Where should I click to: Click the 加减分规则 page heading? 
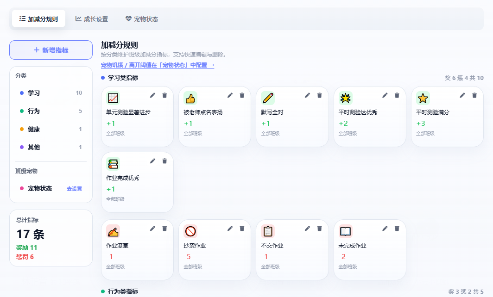pyautogui.click(x=120, y=45)
